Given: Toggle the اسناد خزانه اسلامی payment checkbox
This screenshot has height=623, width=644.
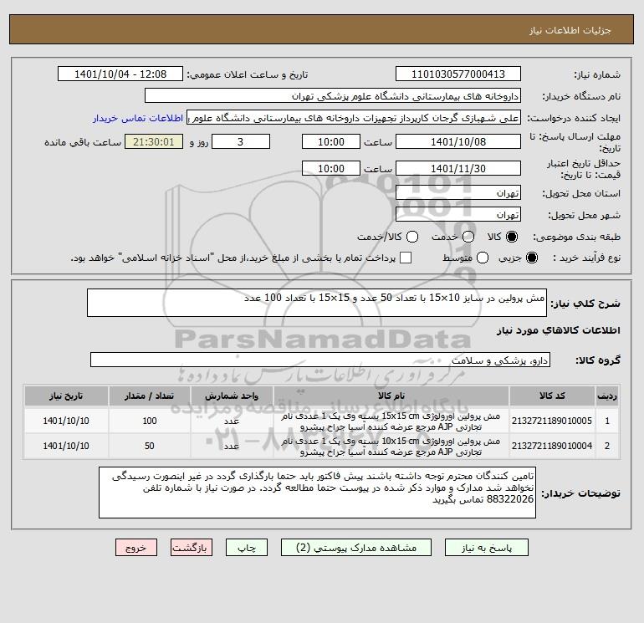Looking at the screenshot, I should point(406,258).
